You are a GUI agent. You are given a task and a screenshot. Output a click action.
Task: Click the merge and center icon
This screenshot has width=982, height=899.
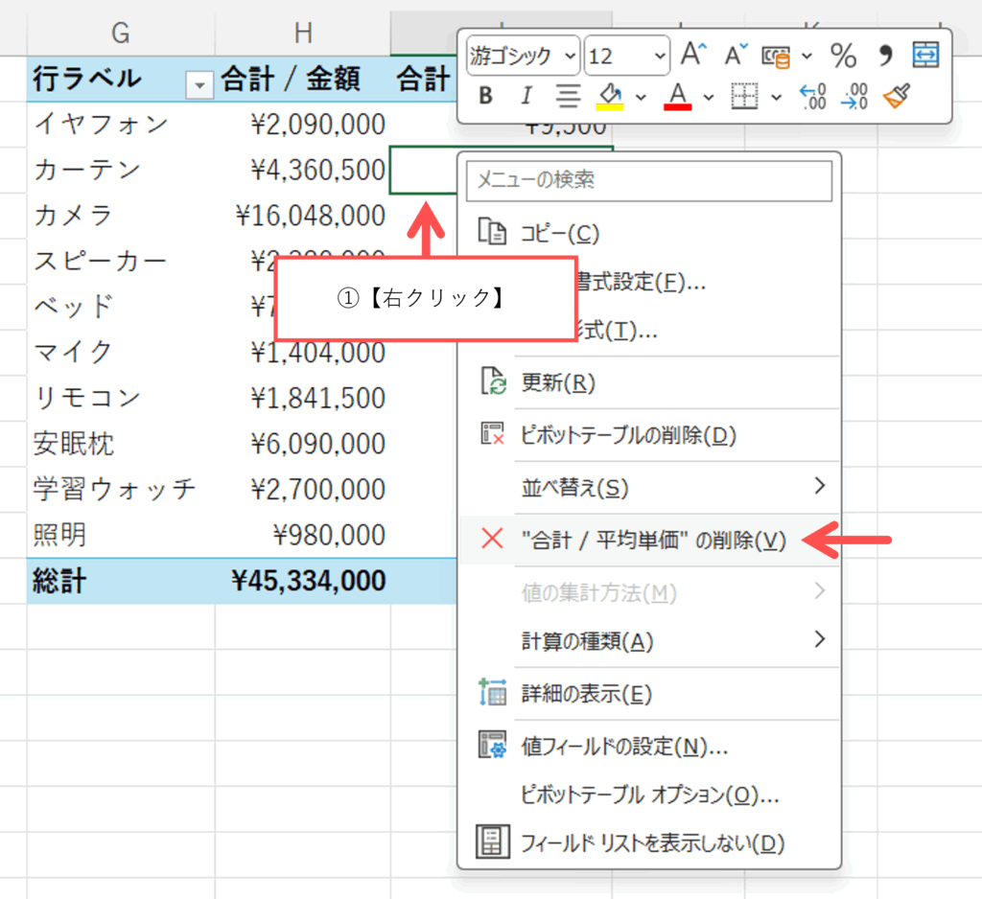pyautogui.click(x=925, y=56)
